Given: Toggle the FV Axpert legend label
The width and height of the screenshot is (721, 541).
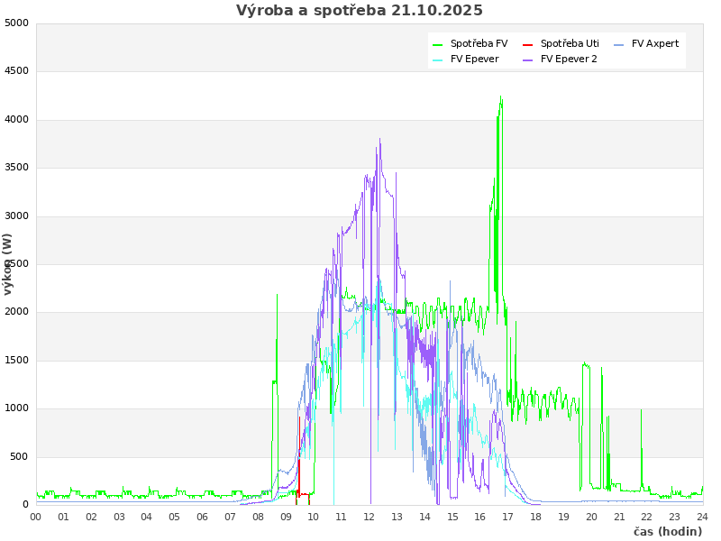Looking at the screenshot, I should tap(655, 43).
